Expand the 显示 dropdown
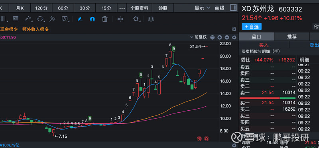Image resolution: width=319 pixels, height=148 pixels. pos(202,8)
